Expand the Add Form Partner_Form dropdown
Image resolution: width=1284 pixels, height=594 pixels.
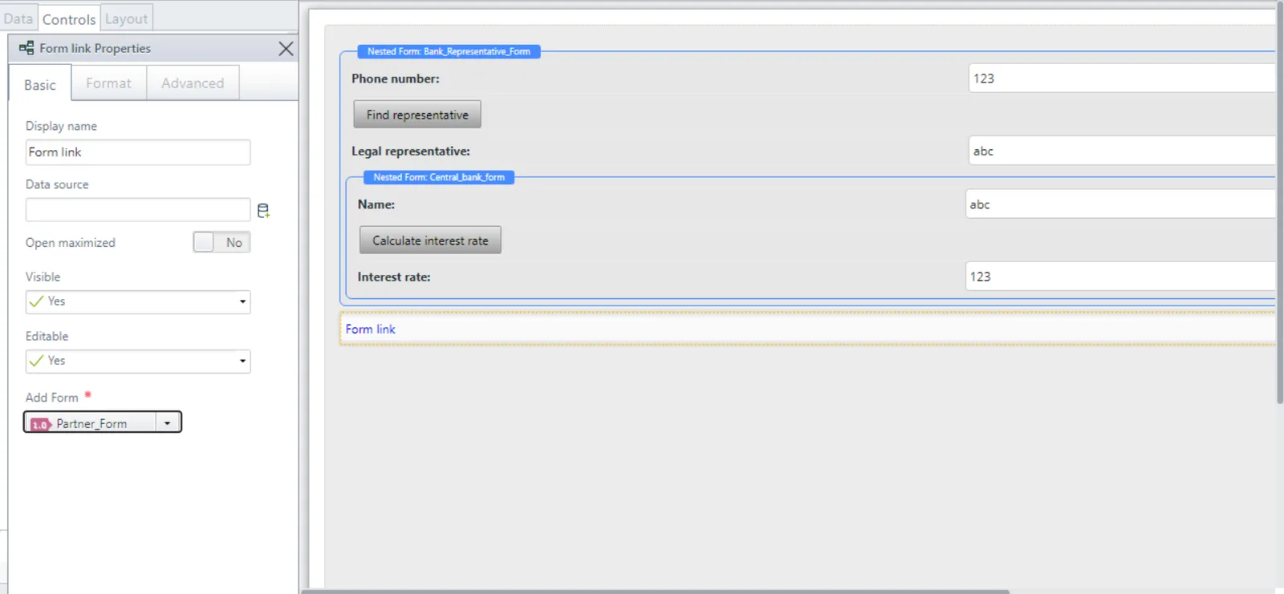[167, 422]
